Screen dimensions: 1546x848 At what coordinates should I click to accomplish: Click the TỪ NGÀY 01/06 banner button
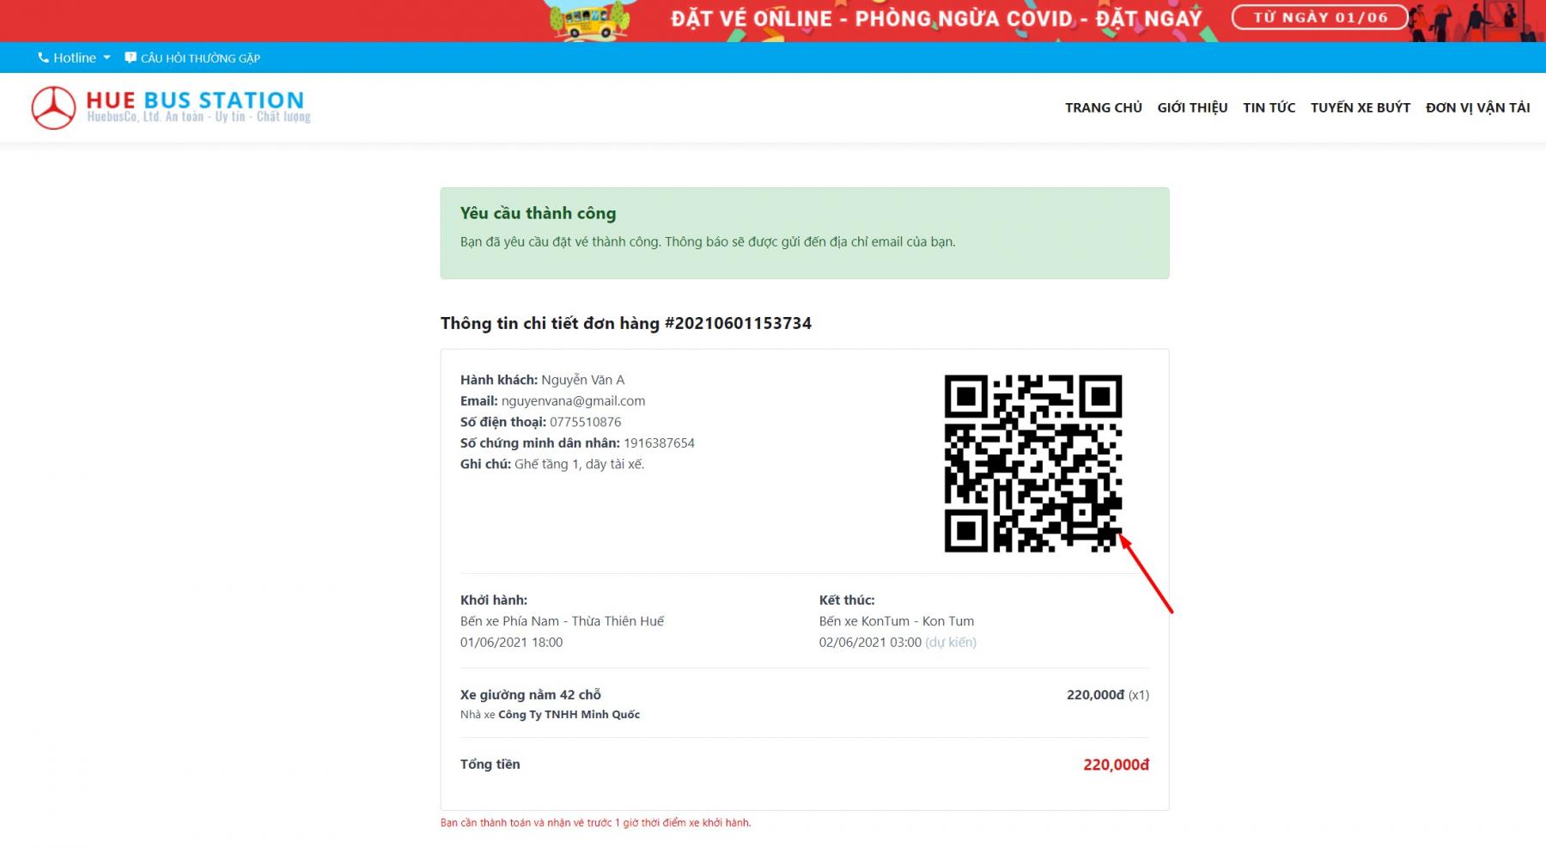(x=1320, y=17)
